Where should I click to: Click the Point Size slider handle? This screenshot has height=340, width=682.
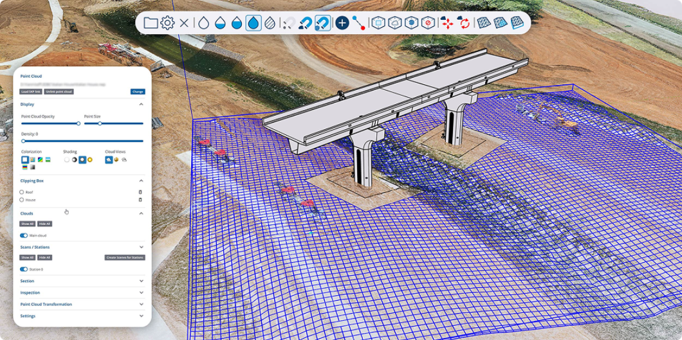(x=100, y=123)
